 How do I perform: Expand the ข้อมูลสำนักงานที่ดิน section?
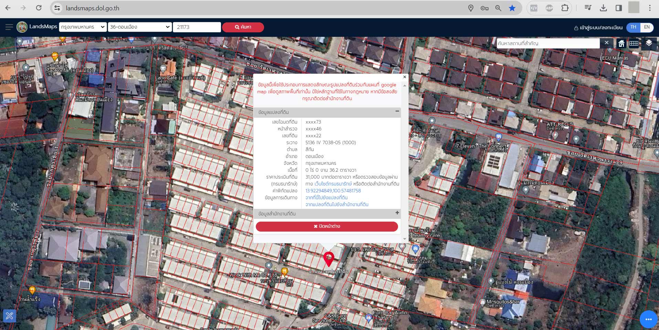397,213
